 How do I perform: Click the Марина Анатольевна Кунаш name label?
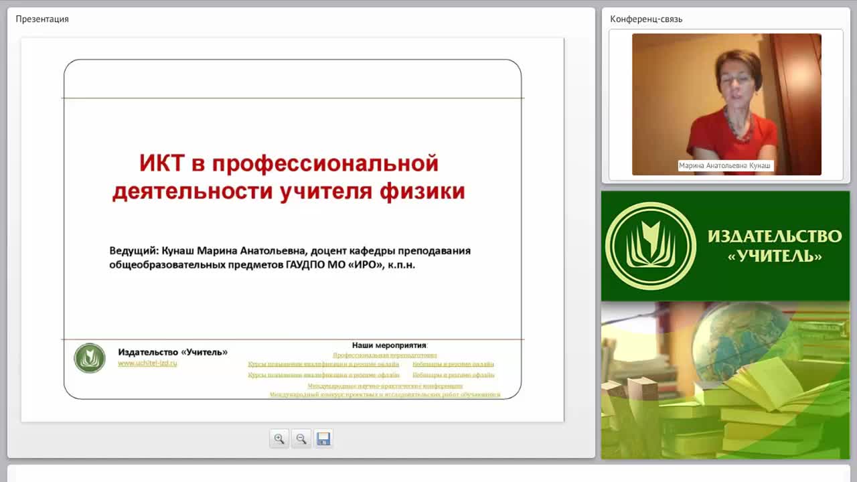(x=726, y=165)
